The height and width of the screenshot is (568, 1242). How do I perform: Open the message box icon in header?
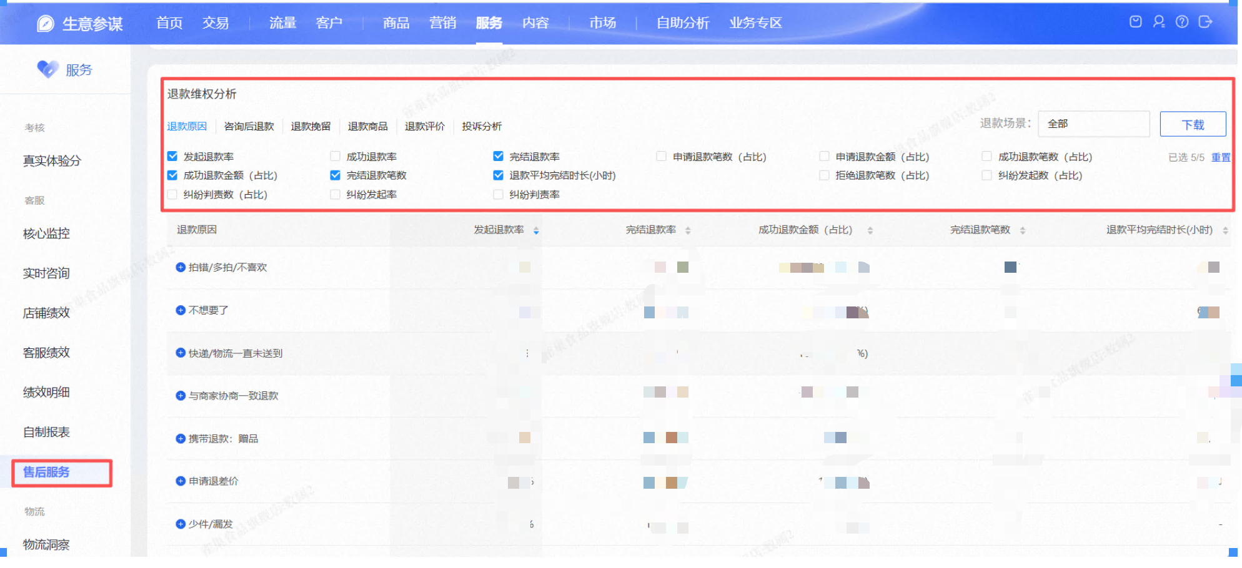(x=1136, y=22)
